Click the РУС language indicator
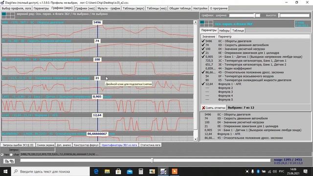 [282, 172]
